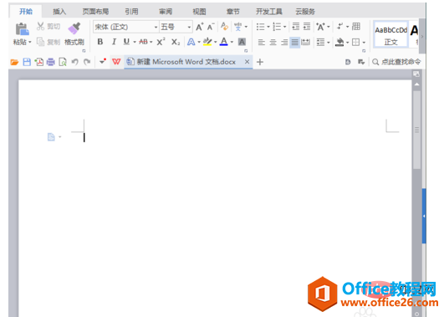The width and height of the screenshot is (444, 317).
Task: Expand the Underline style dropdown arrow
Action: pyautogui.click(x=135, y=42)
